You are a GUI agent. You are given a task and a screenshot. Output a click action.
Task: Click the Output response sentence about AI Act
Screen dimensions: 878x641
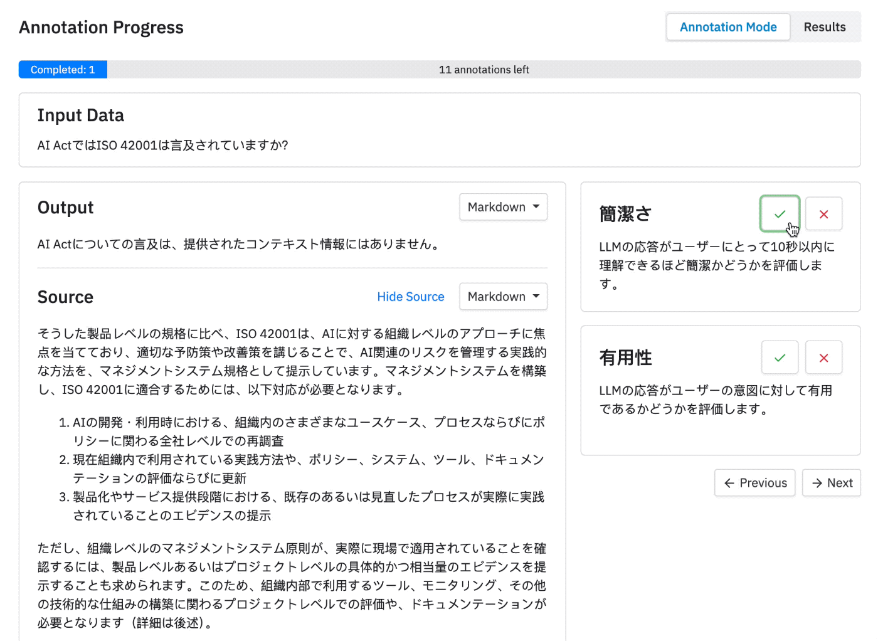(x=240, y=244)
